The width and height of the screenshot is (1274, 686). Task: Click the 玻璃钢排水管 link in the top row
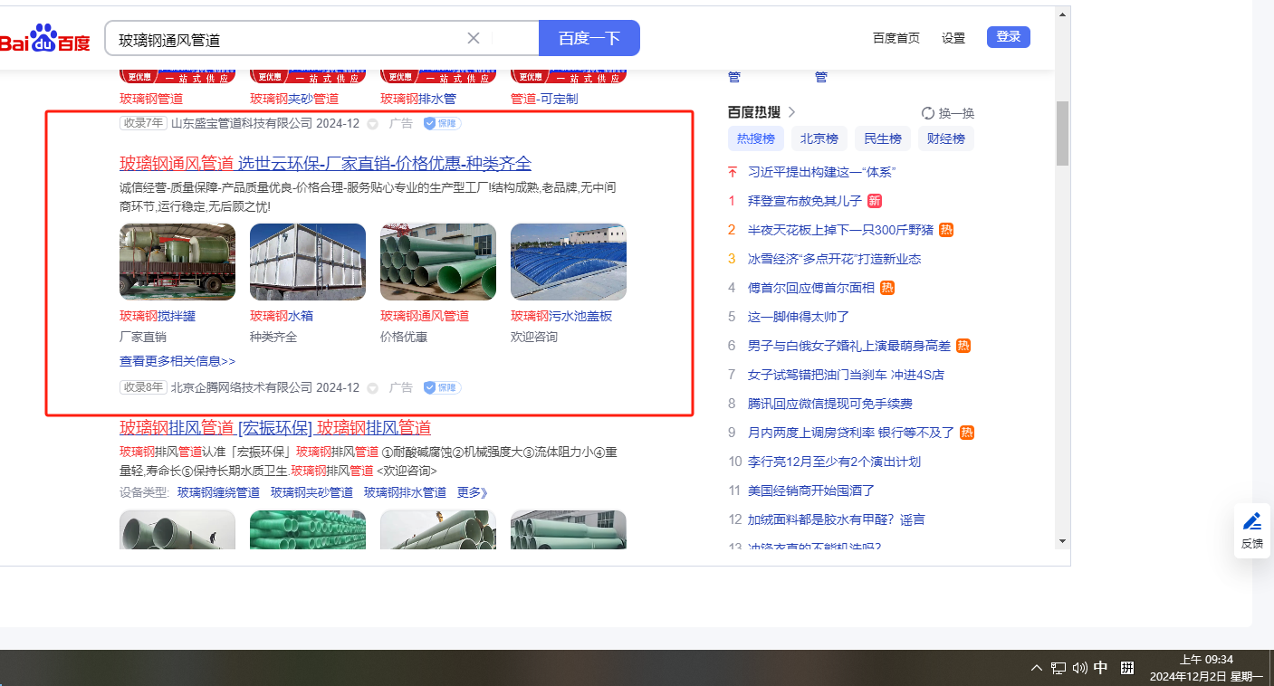coord(418,99)
